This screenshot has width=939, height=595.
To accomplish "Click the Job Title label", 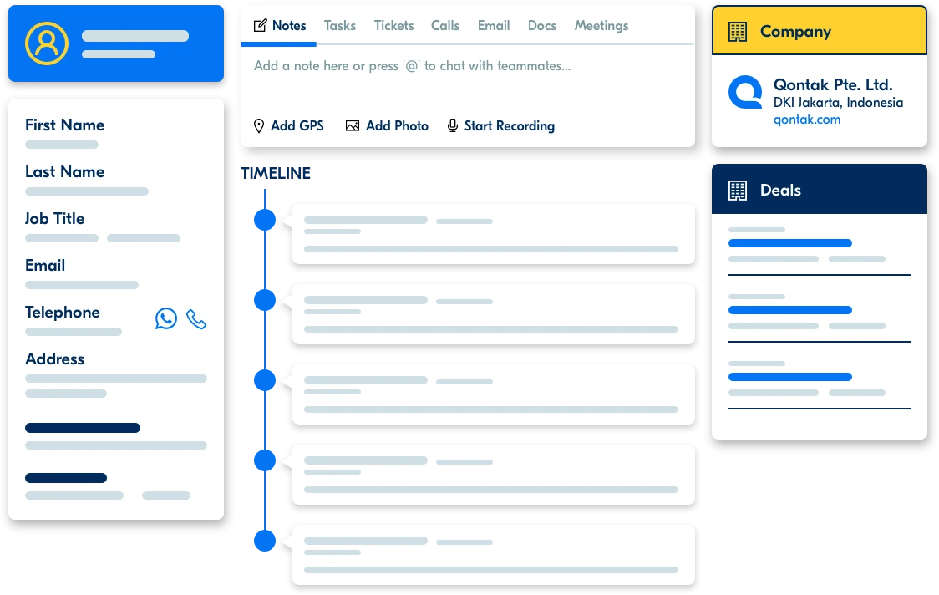I will (54, 219).
